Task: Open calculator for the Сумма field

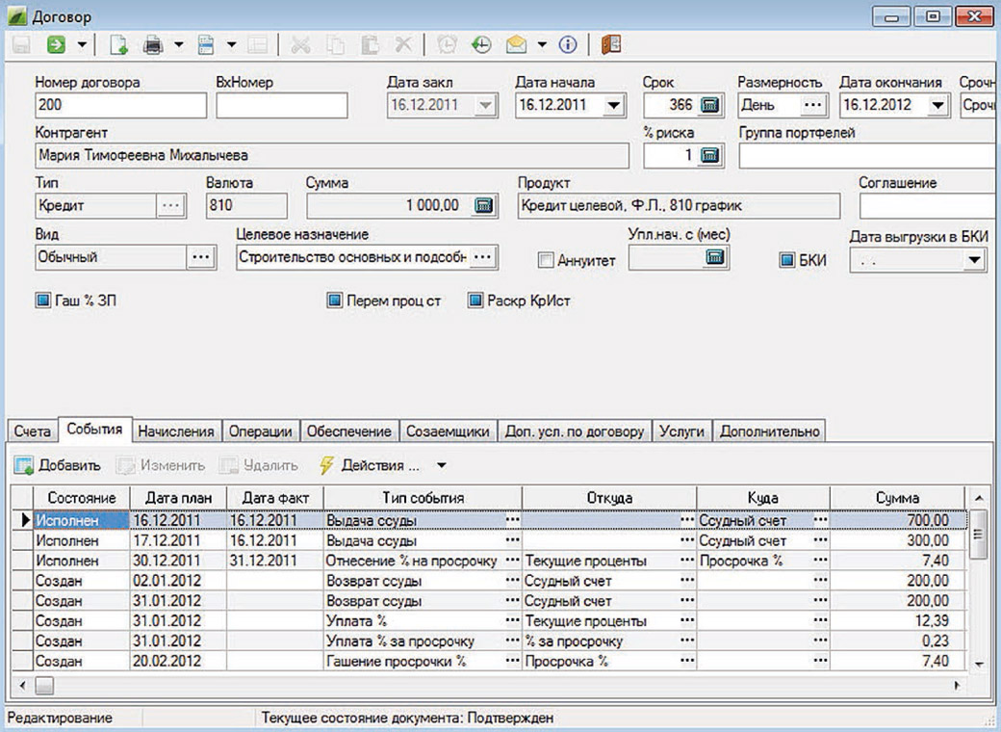Action: pyautogui.click(x=484, y=206)
